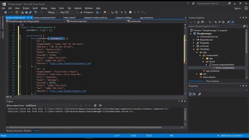This screenshot has height=140, width=249.
Task: Click the Alphabetical sort icon in Properties panel
Action: (195, 94)
